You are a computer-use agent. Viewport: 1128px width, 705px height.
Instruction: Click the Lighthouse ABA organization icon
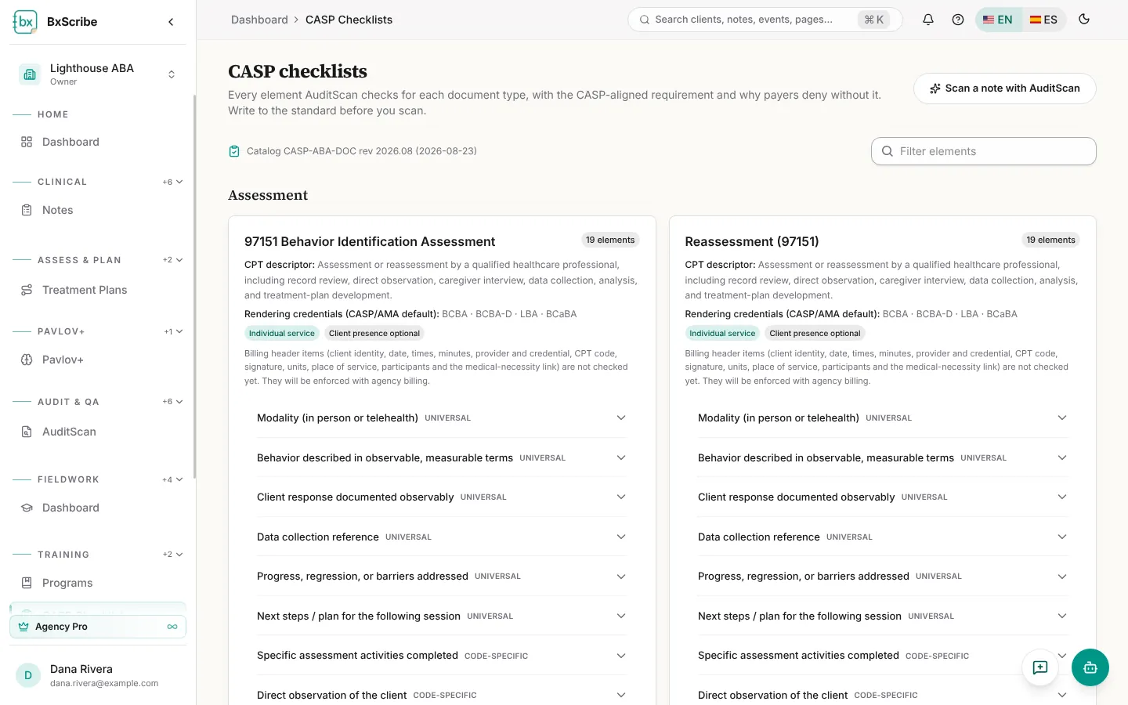[x=30, y=74]
